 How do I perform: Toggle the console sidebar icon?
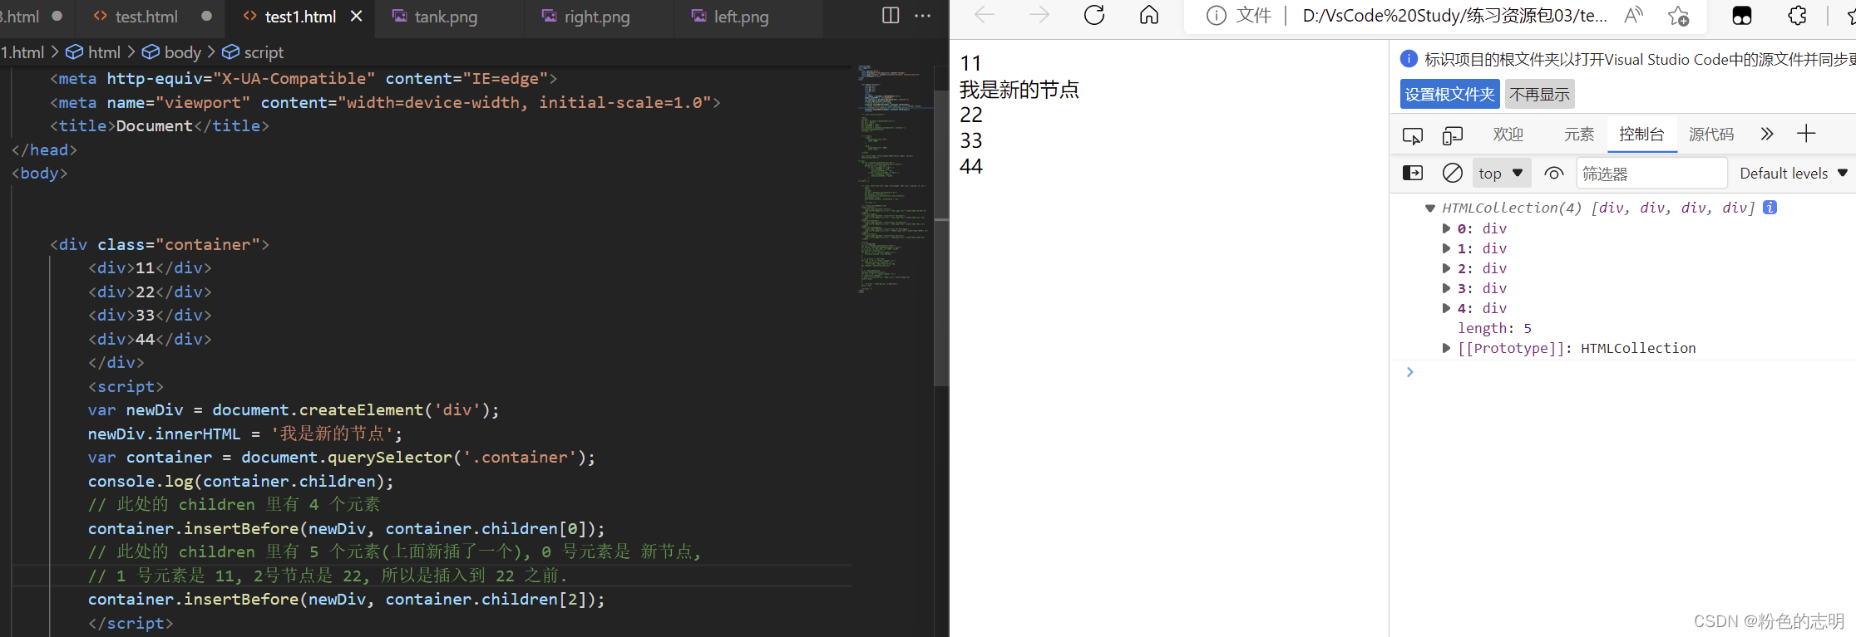tap(1413, 173)
